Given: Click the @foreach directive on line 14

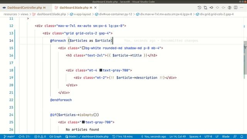Looking at the screenshot, I should click(58, 41).
